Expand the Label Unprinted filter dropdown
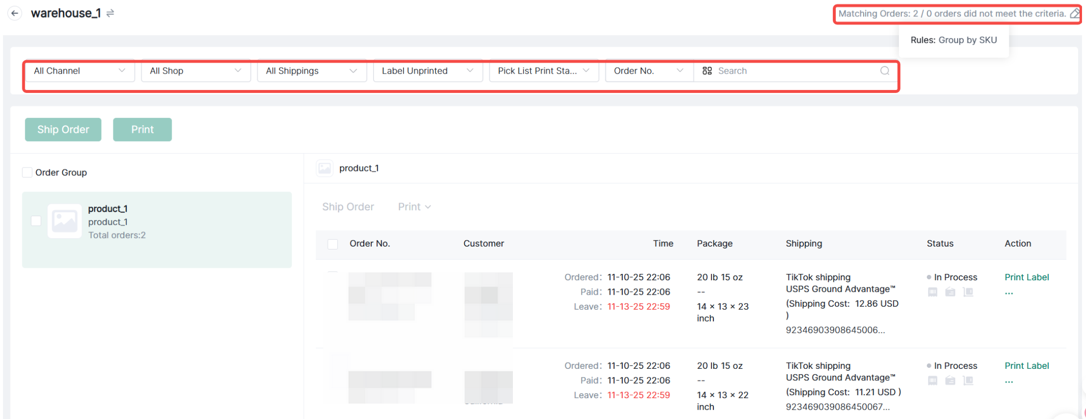 [x=427, y=71]
